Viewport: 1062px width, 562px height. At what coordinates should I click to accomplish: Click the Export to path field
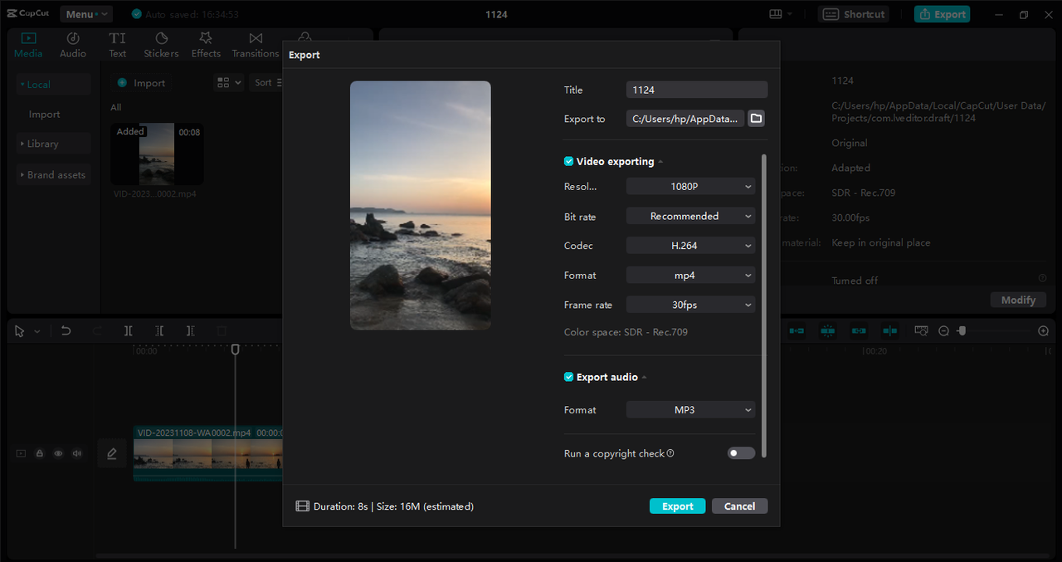coord(685,119)
